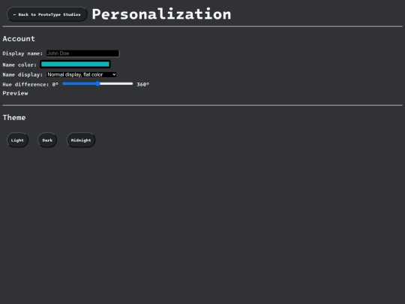This screenshot has height=304, width=405.
Task: Switch to the Light theme
Action: (x=17, y=140)
